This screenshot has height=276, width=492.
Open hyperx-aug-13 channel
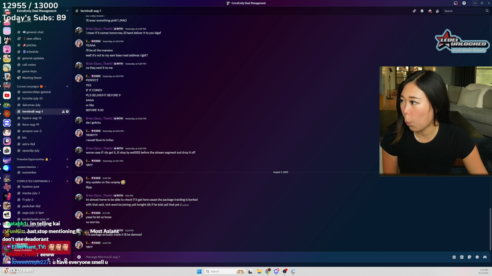click(43, 118)
